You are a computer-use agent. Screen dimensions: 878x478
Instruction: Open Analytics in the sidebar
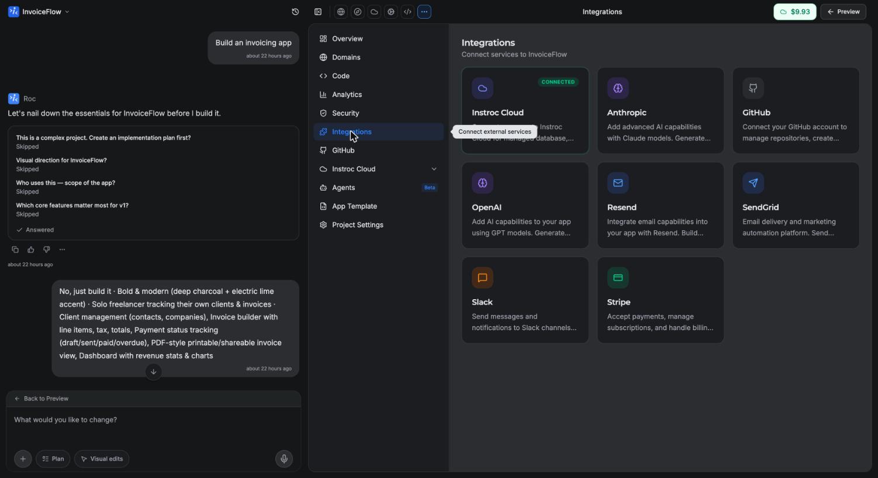point(378,95)
